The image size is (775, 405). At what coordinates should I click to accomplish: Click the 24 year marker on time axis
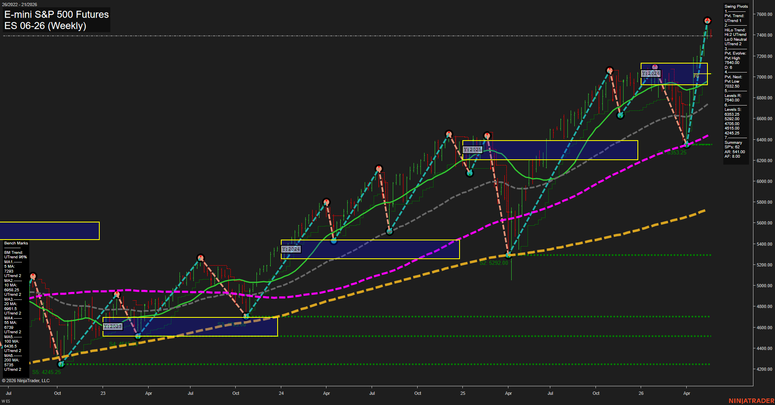pos(281,393)
